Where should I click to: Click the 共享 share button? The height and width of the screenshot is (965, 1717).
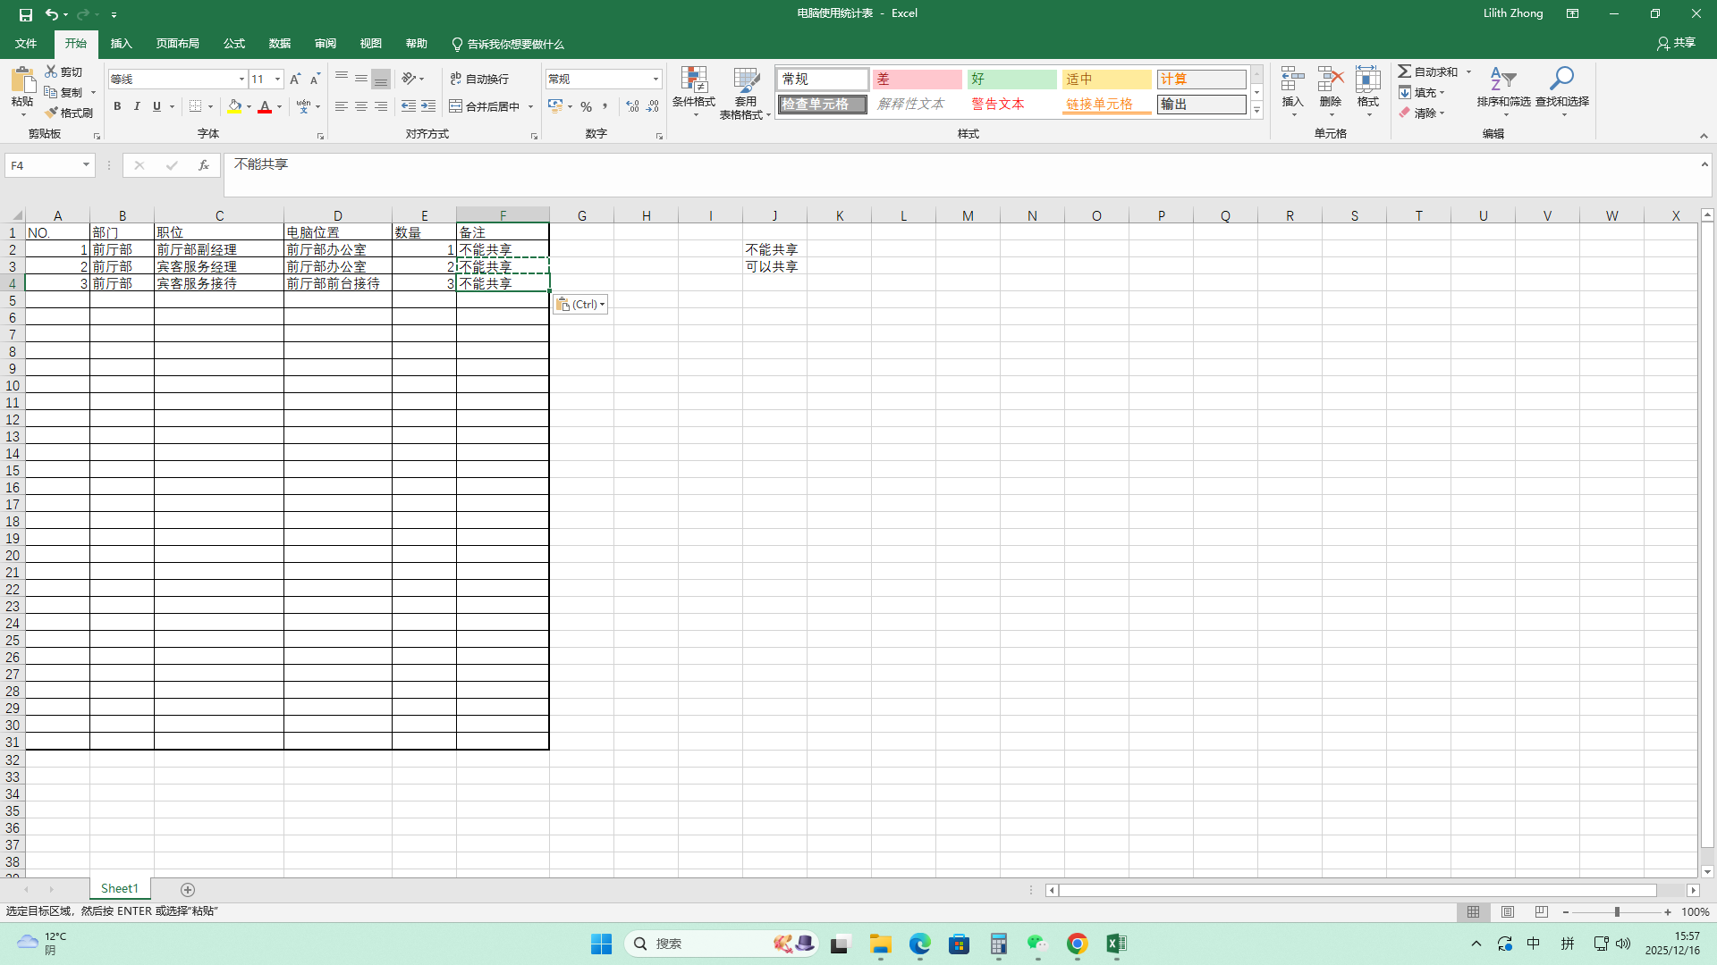click(x=1676, y=43)
